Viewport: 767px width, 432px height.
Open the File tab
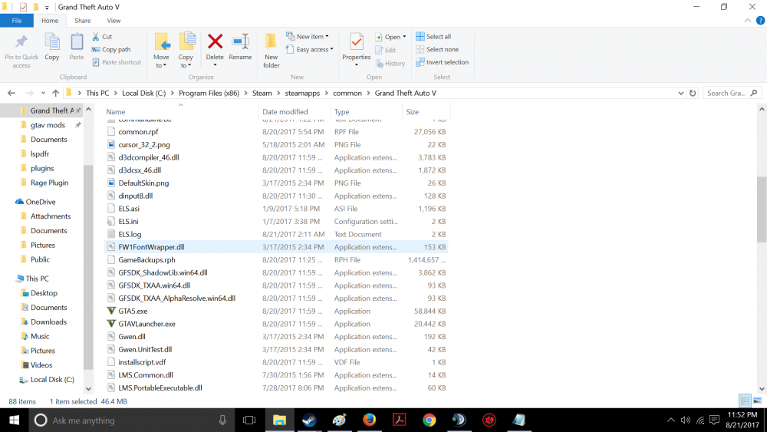tap(17, 21)
